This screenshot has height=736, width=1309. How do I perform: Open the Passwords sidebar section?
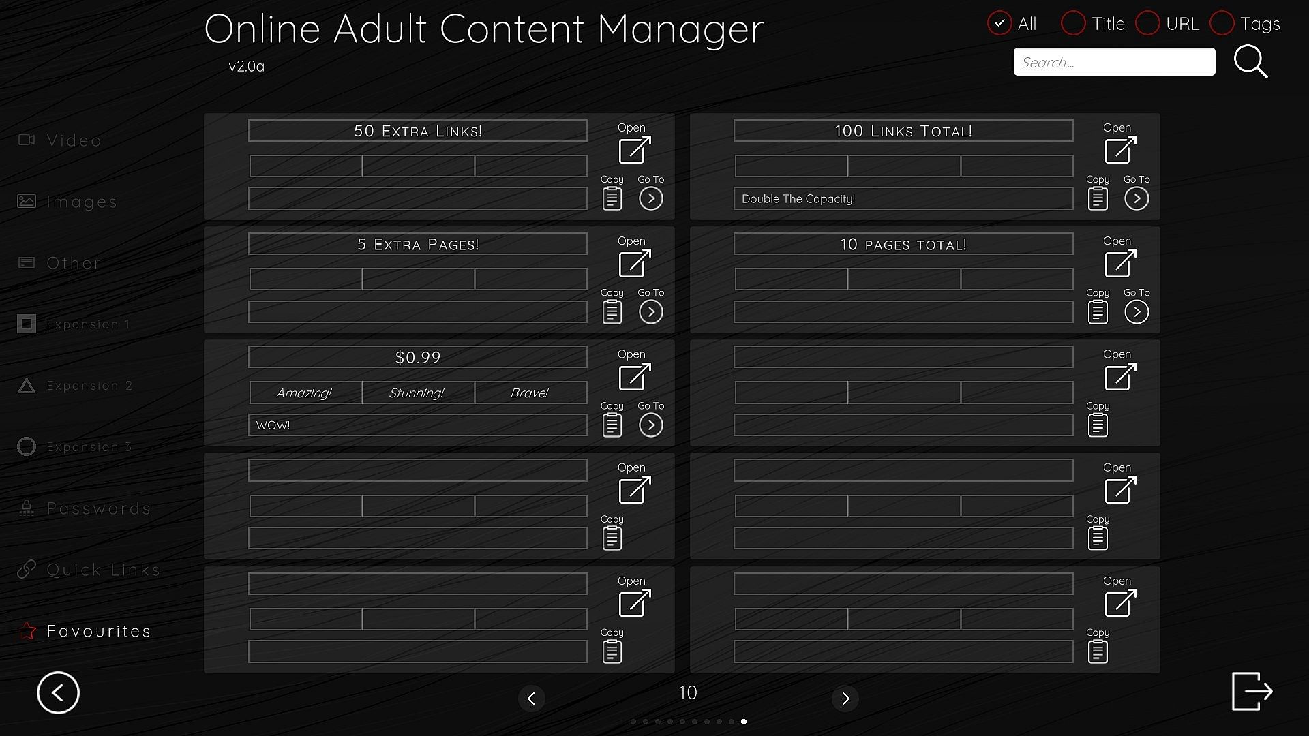point(98,509)
